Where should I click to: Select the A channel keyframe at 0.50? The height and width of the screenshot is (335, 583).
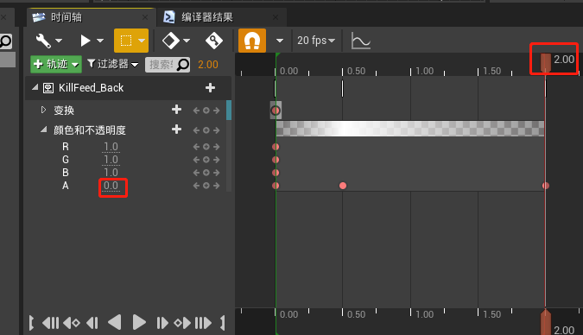point(343,186)
